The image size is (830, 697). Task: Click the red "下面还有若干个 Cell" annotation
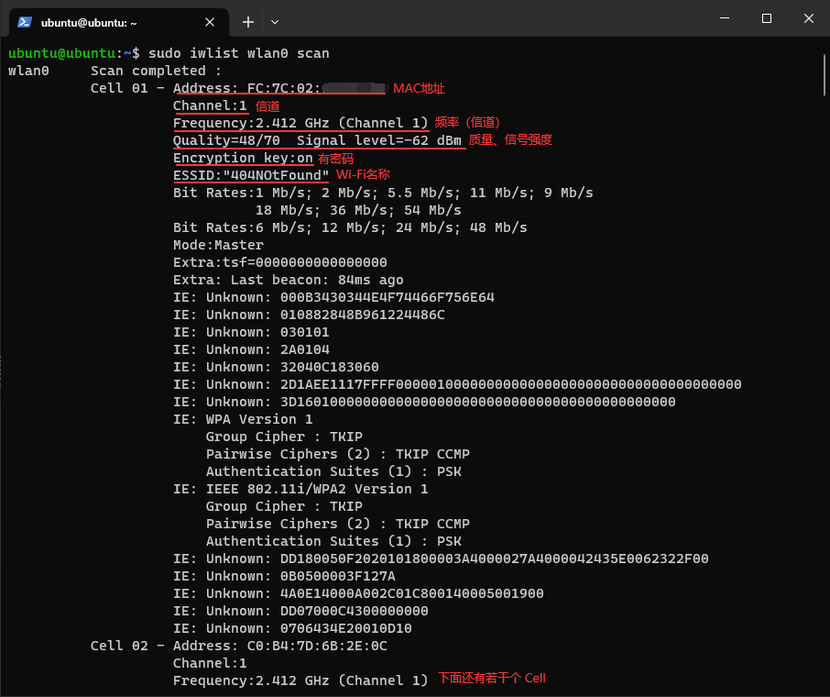[491, 679]
